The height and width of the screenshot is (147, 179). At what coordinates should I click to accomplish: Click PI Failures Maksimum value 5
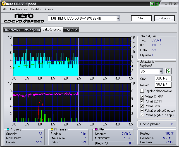tap(85, 138)
